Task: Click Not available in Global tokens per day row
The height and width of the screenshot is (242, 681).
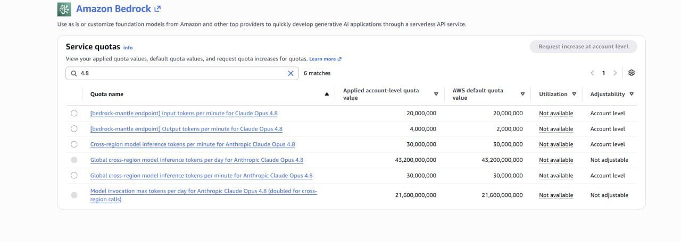Action: [x=556, y=160]
